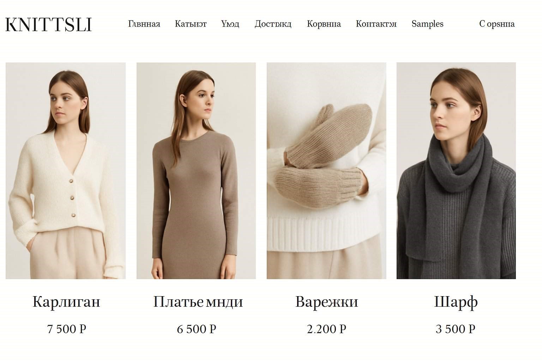This screenshot has width=542, height=361.
Task: Click the Платье мнди product title
Action: point(198,302)
